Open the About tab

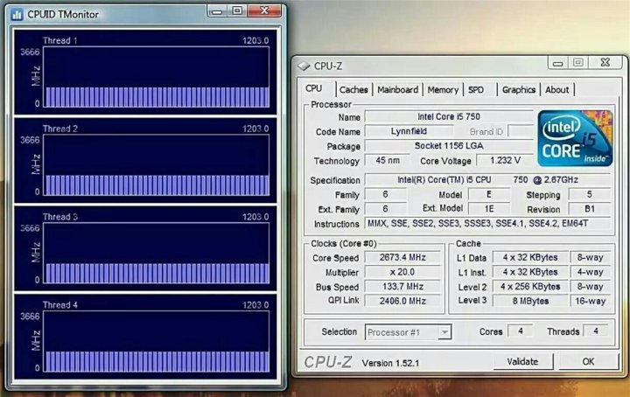(x=556, y=89)
